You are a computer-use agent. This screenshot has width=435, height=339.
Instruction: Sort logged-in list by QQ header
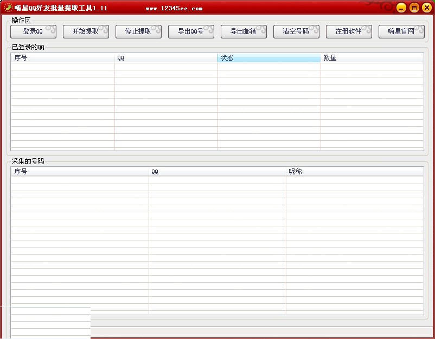point(166,58)
